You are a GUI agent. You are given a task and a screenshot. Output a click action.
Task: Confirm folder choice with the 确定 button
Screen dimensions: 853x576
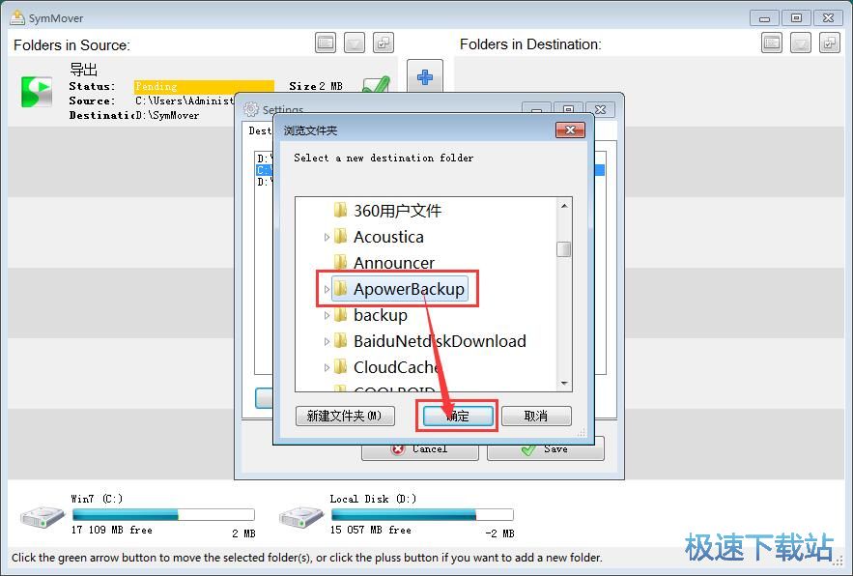[458, 416]
